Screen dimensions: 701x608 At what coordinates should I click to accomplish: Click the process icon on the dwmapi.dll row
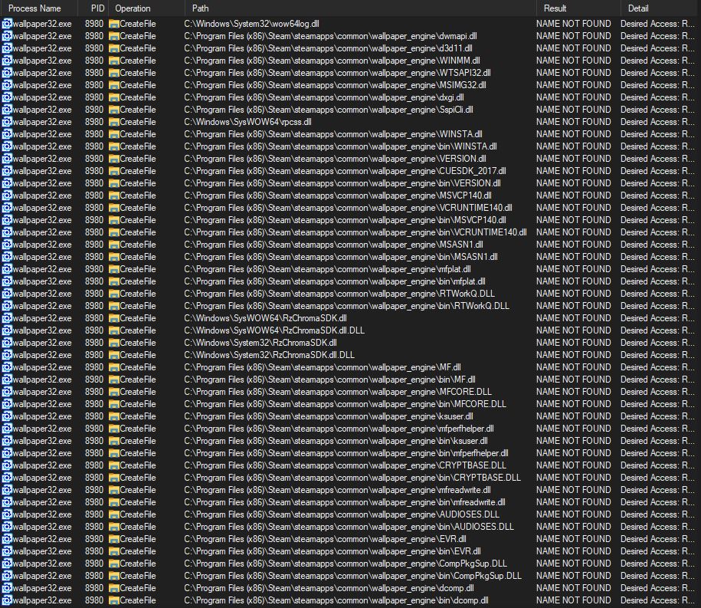point(6,36)
